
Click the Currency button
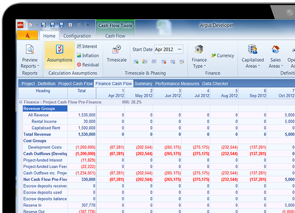(223, 55)
